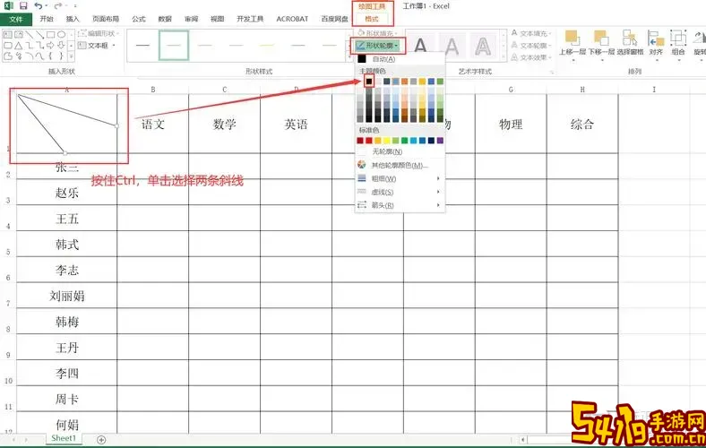
Task: Open the 文件 File tab
Action: pyautogui.click(x=16, y=20)
